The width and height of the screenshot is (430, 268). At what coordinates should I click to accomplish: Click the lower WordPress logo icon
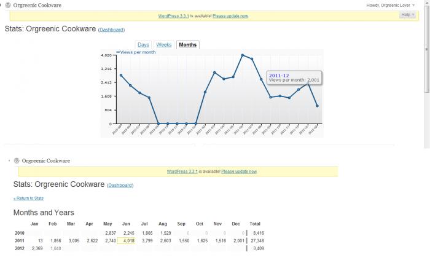click(17, 161)
